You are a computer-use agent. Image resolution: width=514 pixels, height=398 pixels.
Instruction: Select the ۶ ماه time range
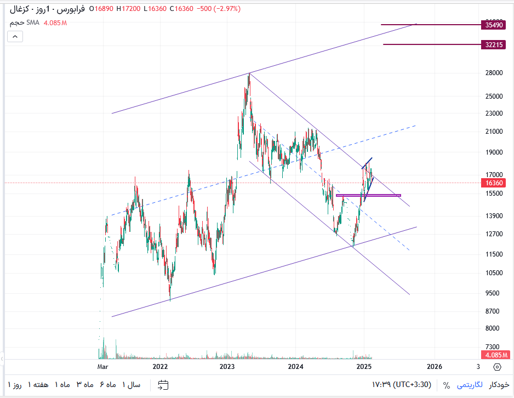click(x=108, y=384)
